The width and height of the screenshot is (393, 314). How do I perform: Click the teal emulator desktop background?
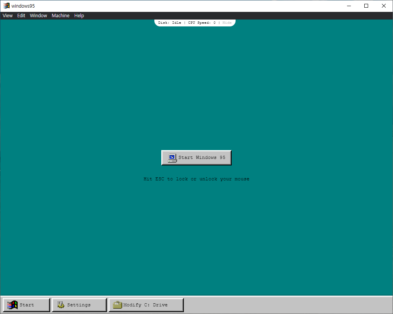click(x=77, y=96)
